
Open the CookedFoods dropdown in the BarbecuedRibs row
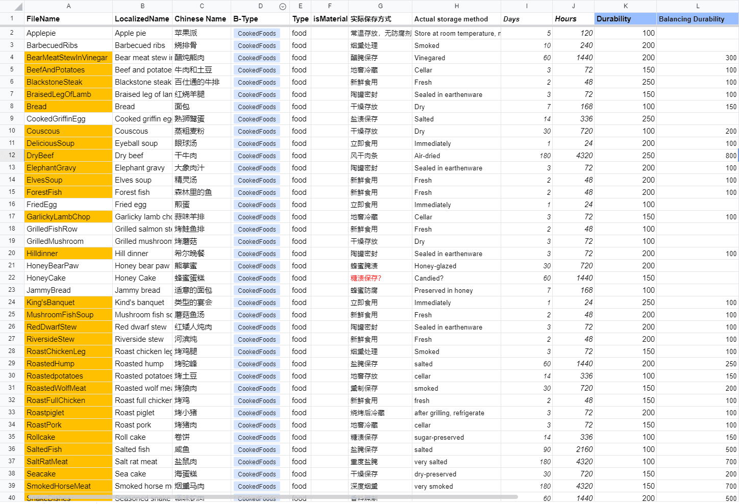[x=257, y=45]
